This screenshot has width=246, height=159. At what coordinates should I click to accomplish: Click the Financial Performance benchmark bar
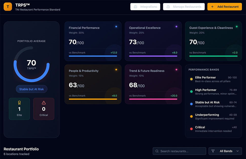93,56
